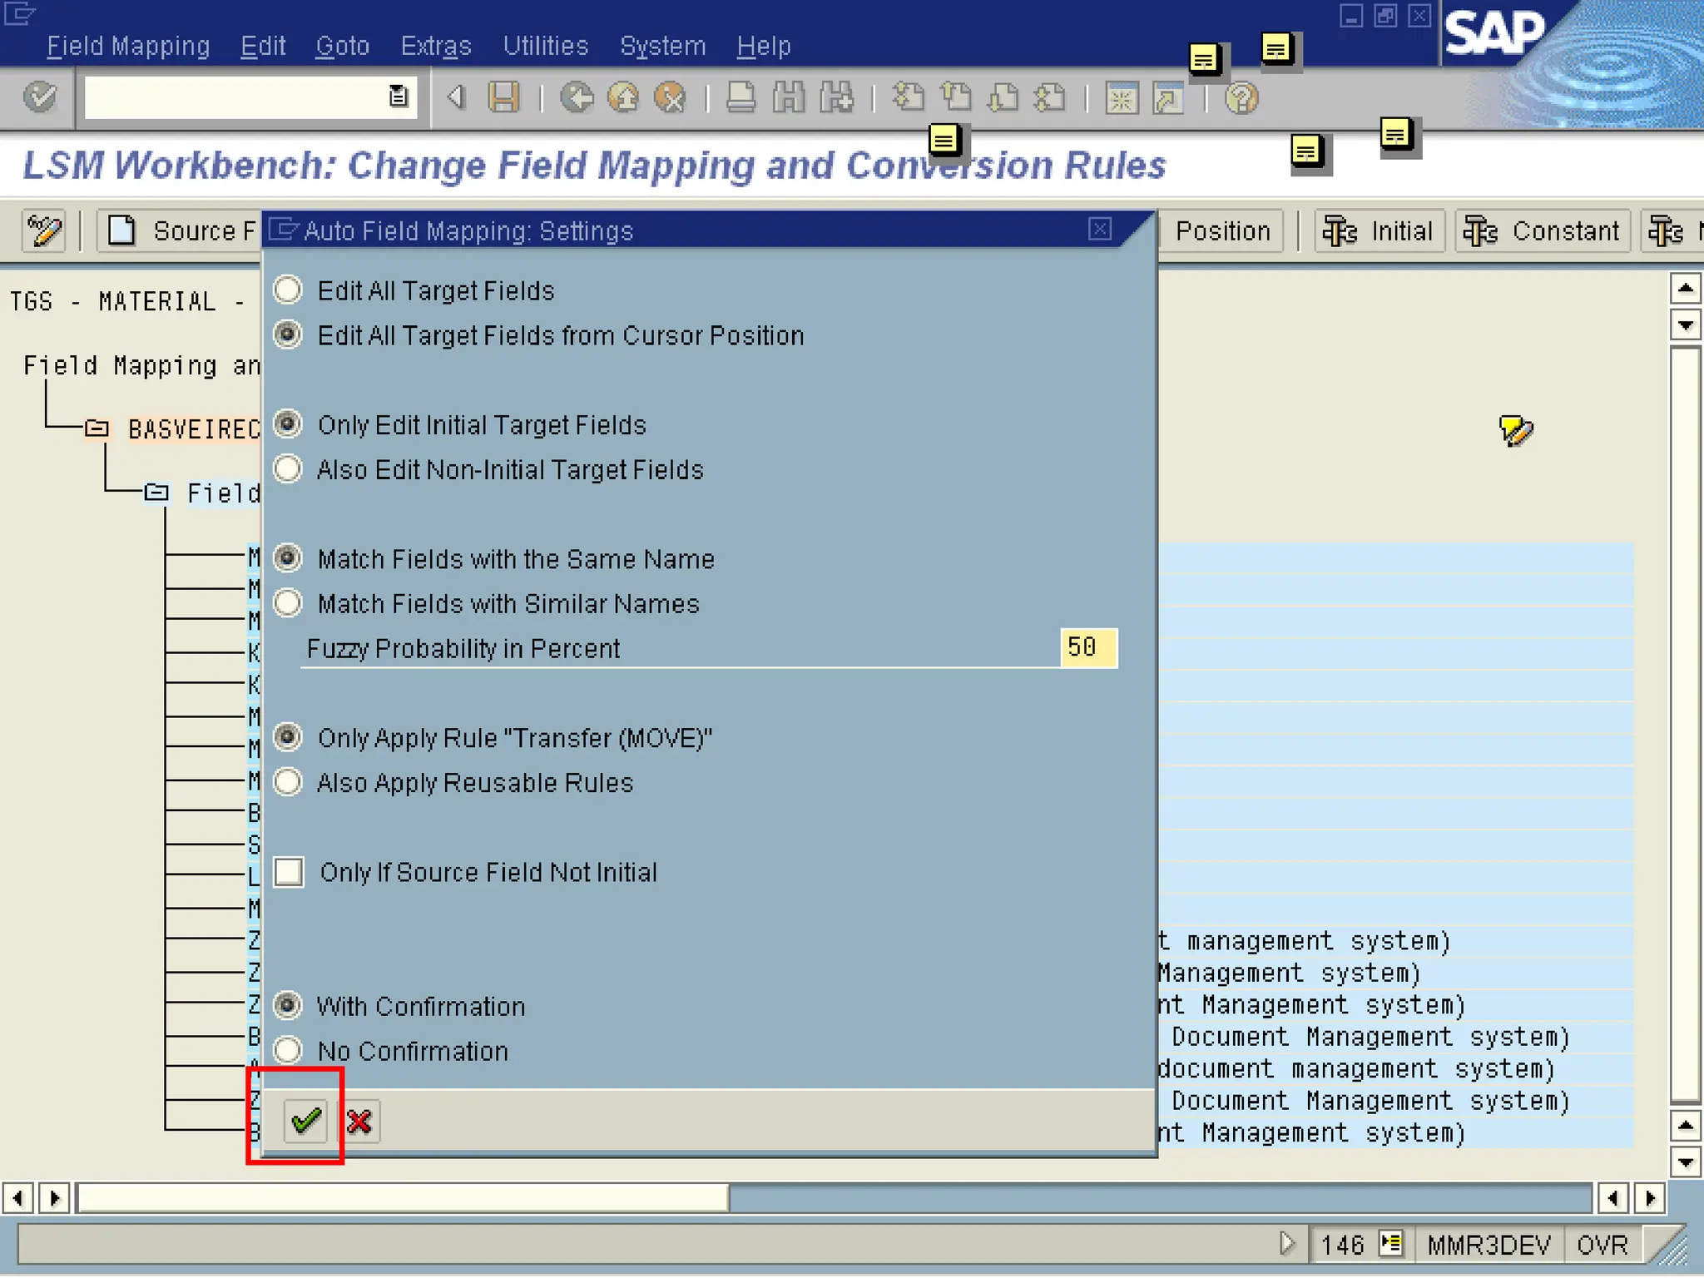This screenshot has width=1704, height=1278.
Task: Click the Back green arrow icon
Action: [x=576, y=97]
